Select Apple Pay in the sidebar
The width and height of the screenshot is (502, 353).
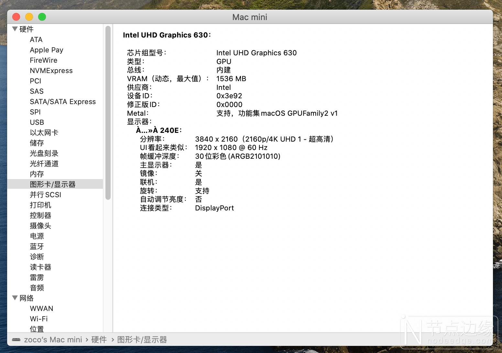47,50
